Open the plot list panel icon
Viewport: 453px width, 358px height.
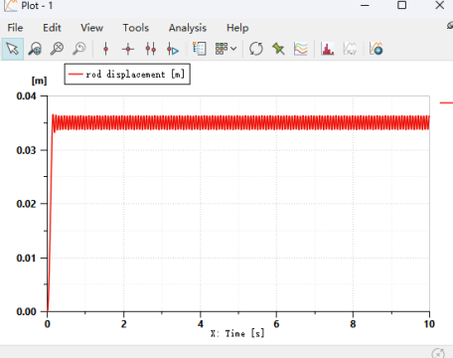(200, 49)
